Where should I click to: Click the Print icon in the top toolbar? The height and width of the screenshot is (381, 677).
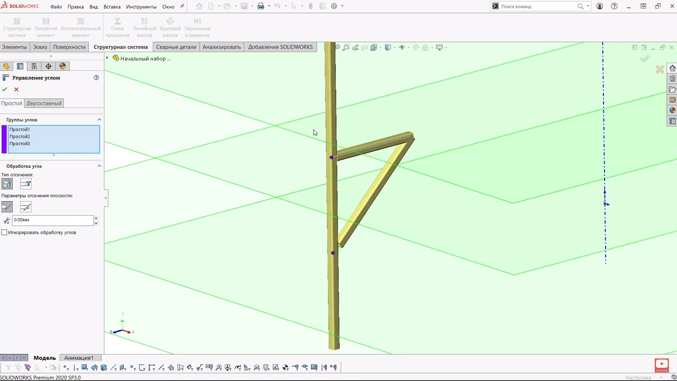(260, 6)
